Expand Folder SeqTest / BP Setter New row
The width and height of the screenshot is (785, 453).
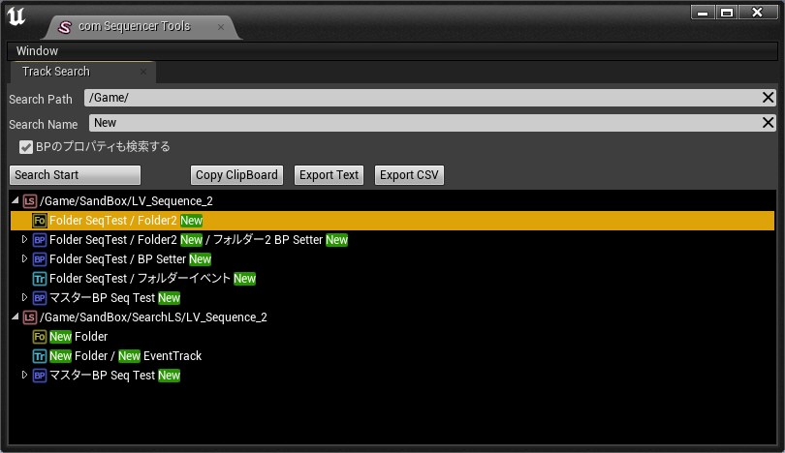25,259
